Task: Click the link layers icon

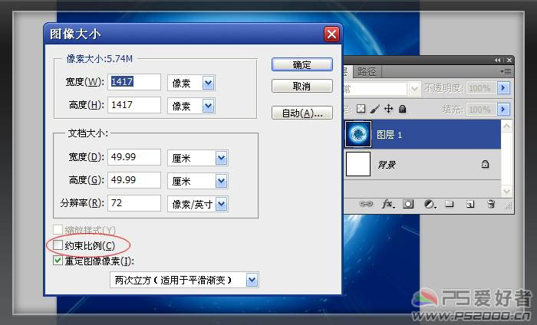Action: pyautogui.click(x=366, y=205)
